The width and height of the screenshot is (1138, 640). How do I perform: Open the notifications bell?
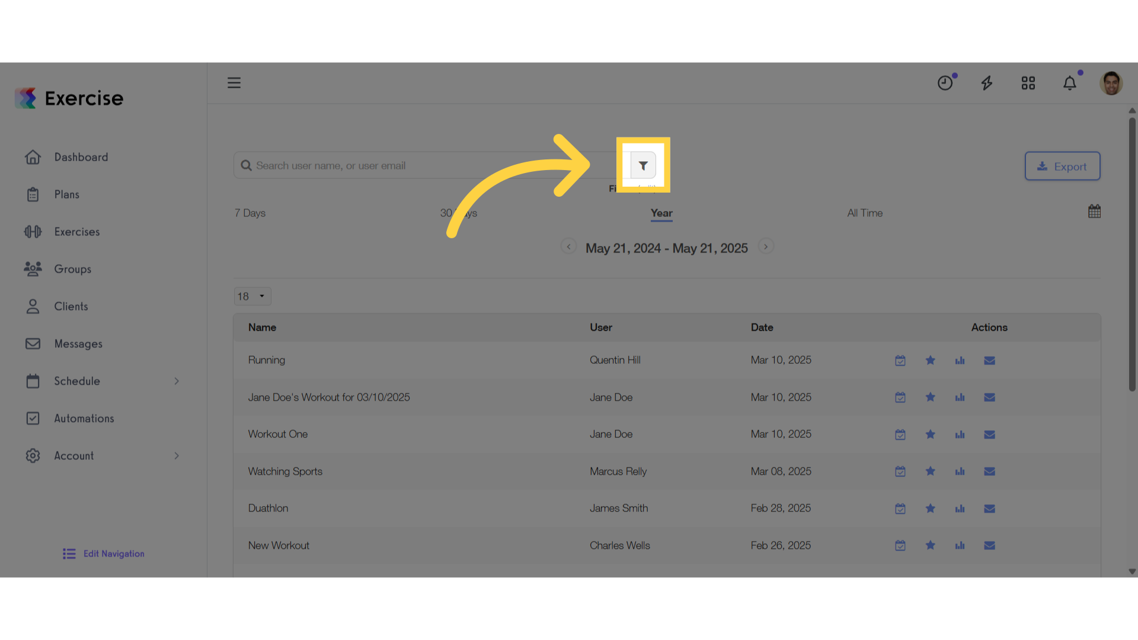pyautogui.click(x=1070, y=83)
